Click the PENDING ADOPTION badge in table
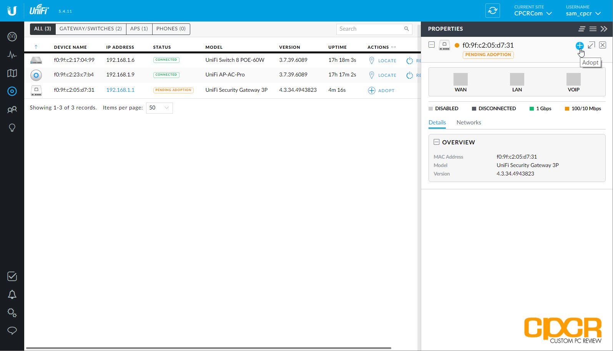This screenshot has height=351, width=613. click(x=173, y=90)
